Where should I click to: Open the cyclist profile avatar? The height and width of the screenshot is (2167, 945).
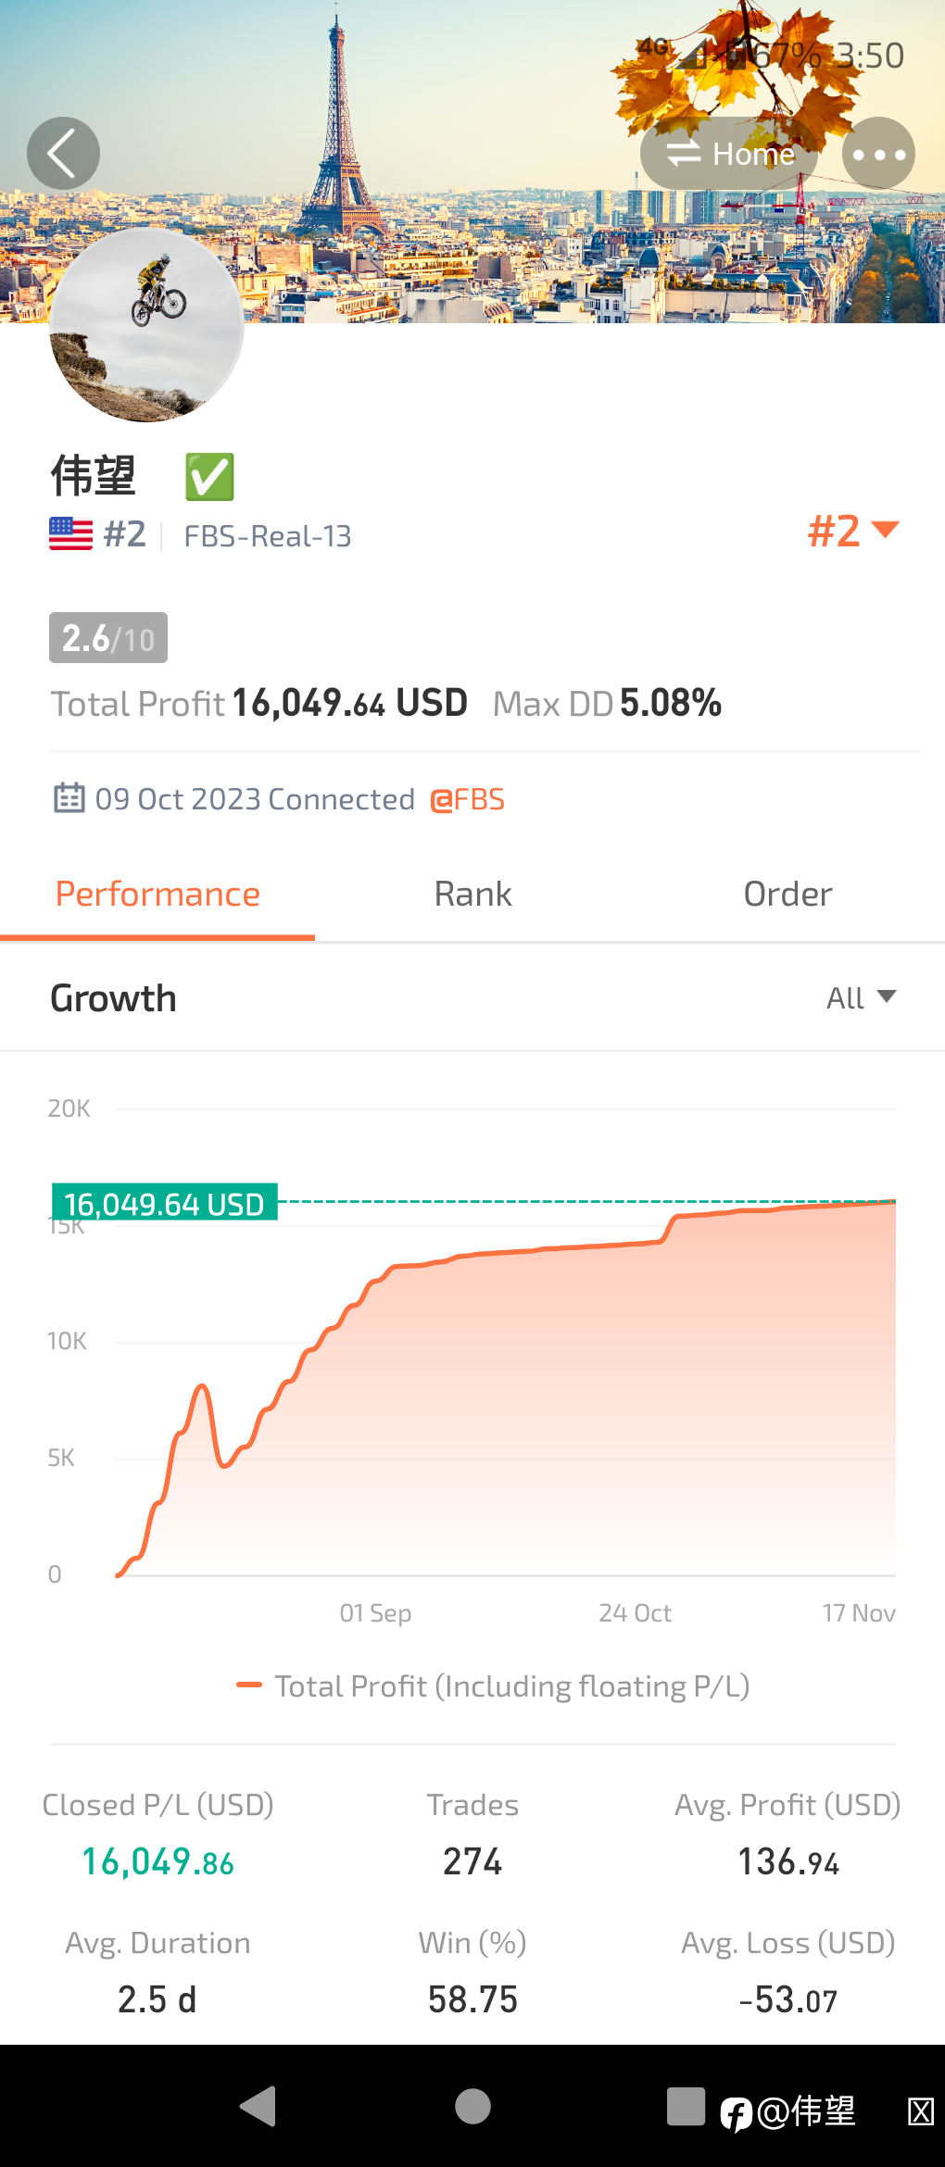click(146, 326)
